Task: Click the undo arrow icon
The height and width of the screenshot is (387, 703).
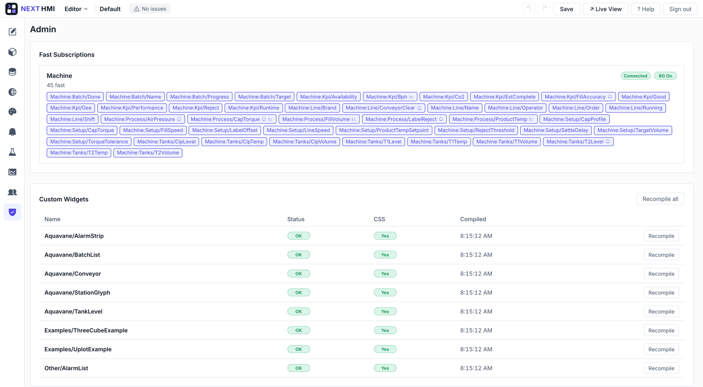Action: pos(529,9)
